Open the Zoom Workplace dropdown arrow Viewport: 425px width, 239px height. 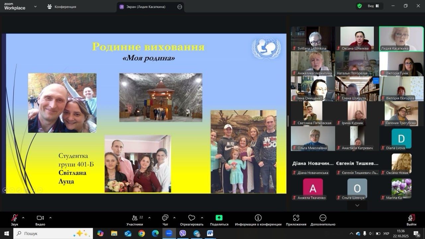[35, 6]
